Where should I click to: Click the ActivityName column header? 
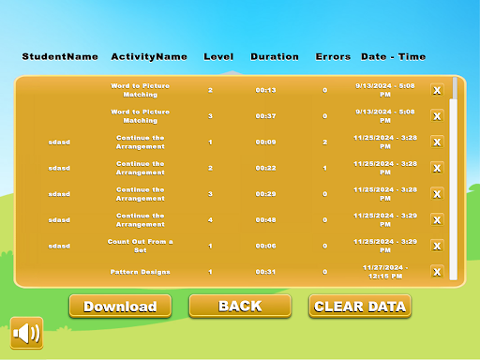pyautogui.click(x=149, y=57)
